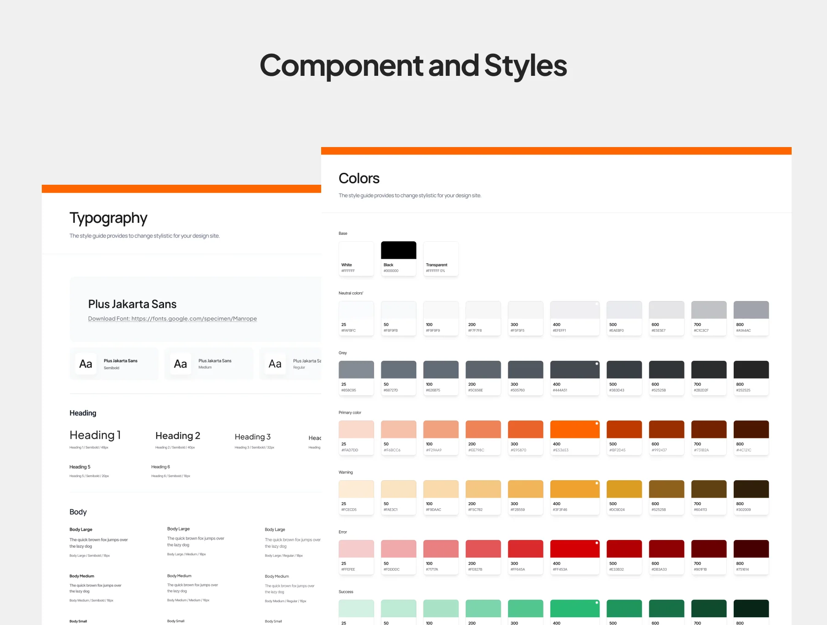The height and width of the screenshot is (625, 827).
Task: Select the Warning 800 color swatch
Action: (751, 498)
